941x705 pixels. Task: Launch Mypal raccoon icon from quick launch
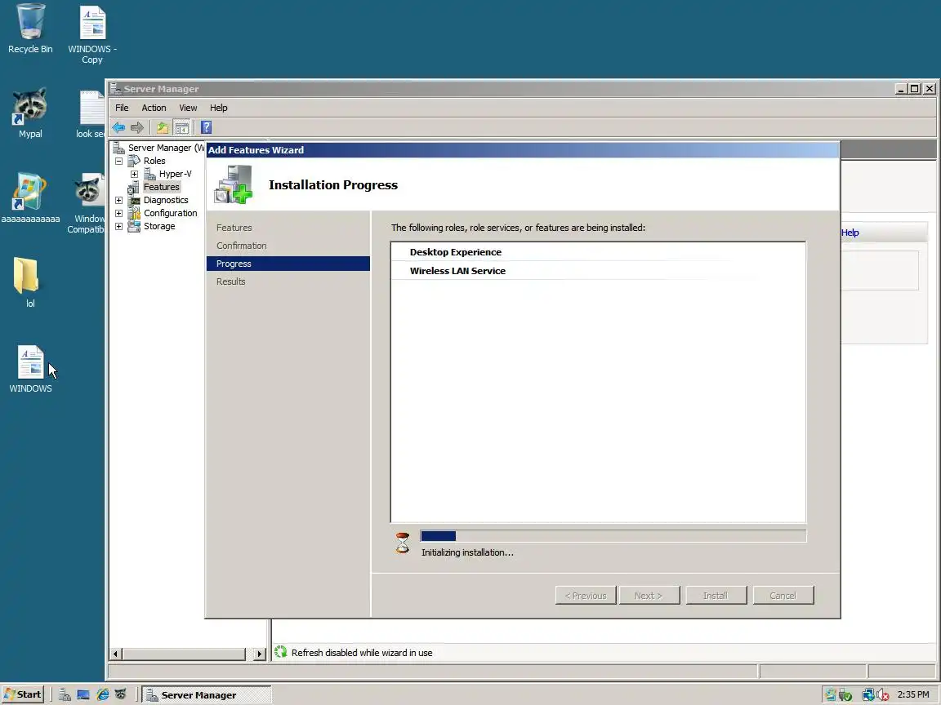[x=121, y=695]
